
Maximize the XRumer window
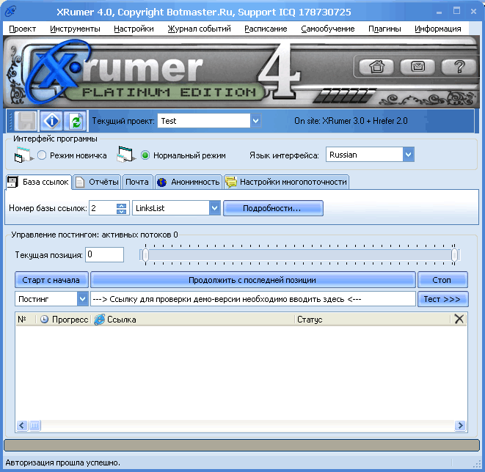(456, 12)
